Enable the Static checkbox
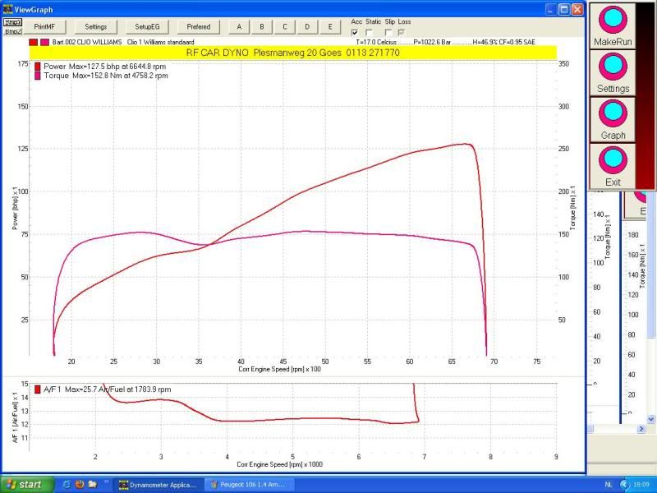657x493 pixels. (369, 32)
